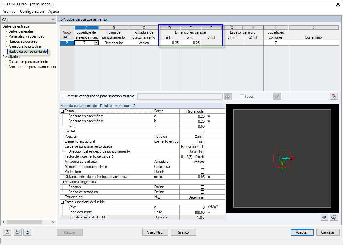The height and width of the screenshot is (245, 343).
Task: Open the CA1 case dropdown
Action: click(x=53, y=20)
